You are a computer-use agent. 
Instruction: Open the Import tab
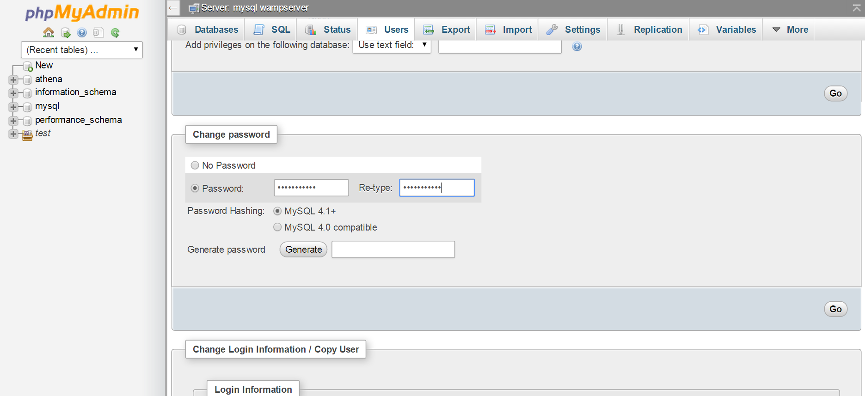[508, 30]
